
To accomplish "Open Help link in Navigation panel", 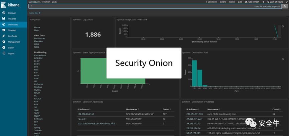I will 36,30.
